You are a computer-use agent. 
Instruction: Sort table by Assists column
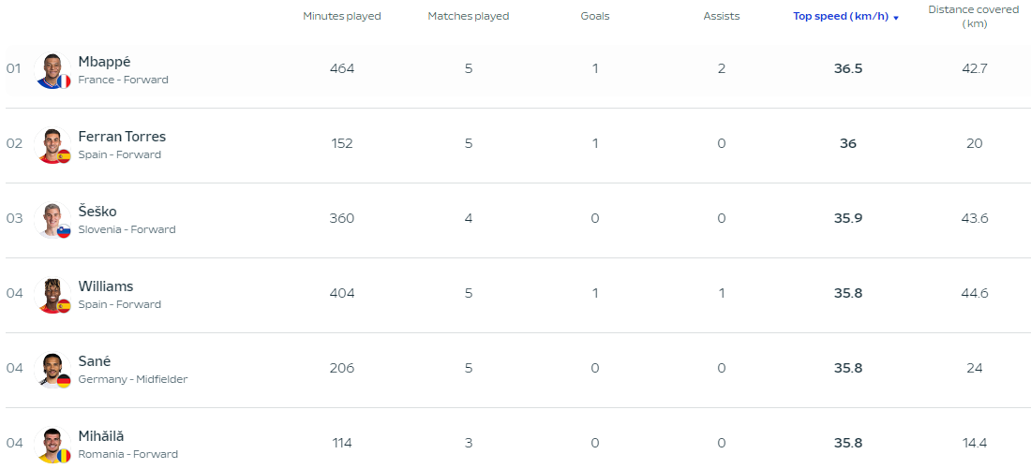coord(722,17)
